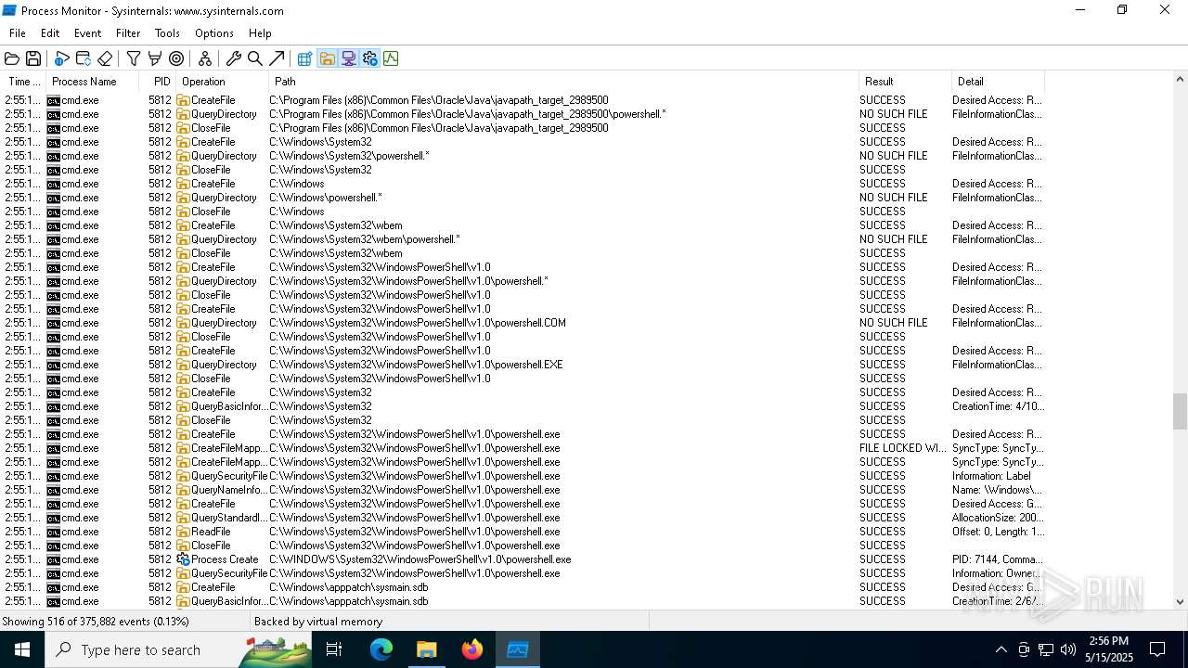Click the 'CreationTime: 4/10...' detail cell
This screenshot has width=1188, height=668.
(998, 406)
